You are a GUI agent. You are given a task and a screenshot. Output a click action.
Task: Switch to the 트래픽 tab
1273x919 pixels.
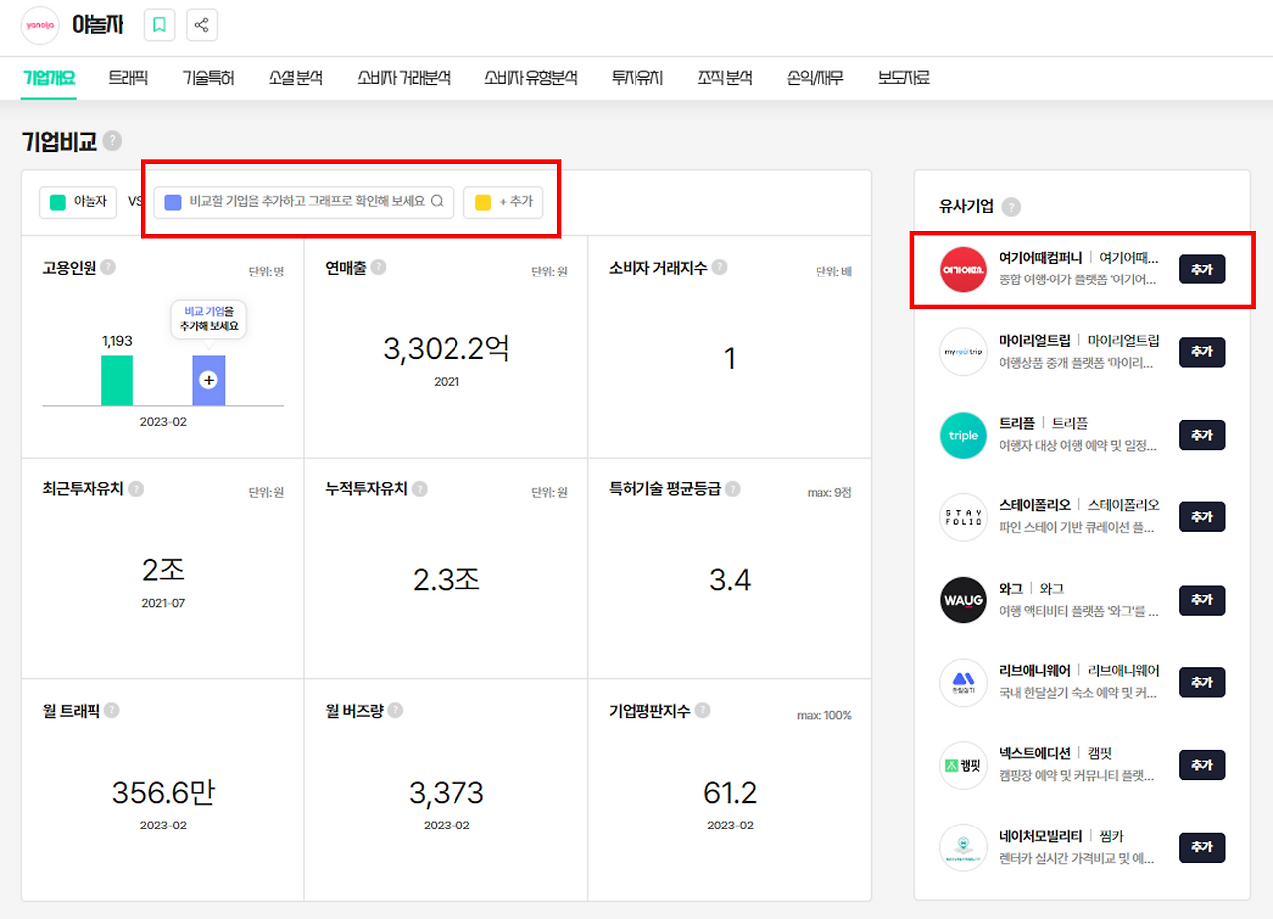128,77
